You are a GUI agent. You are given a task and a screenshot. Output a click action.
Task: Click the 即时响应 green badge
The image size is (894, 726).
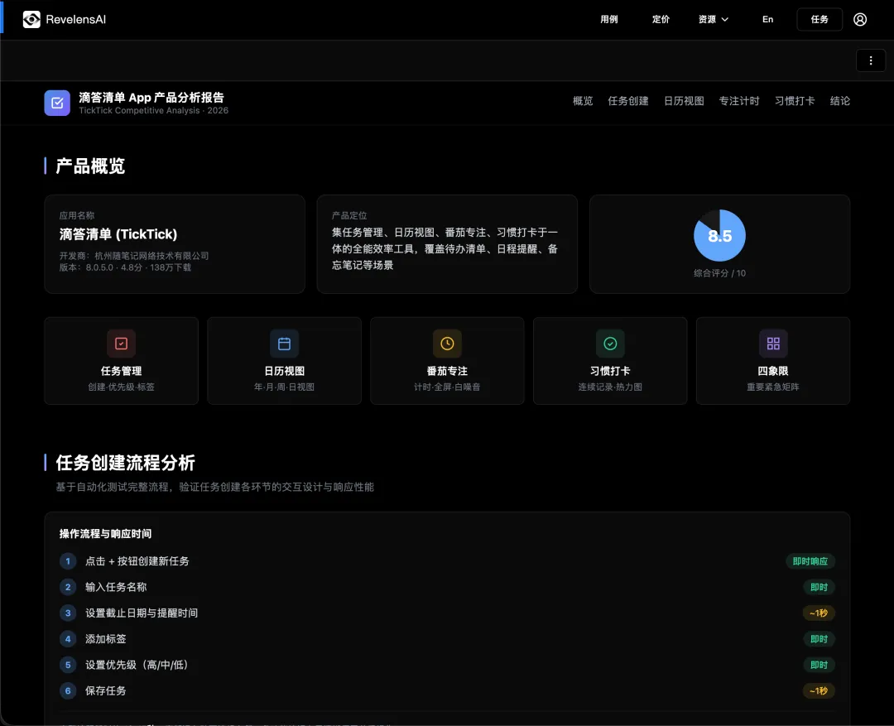[x=810, y=561]
